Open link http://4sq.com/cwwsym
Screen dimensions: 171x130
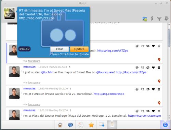pyautogui.click(x=144, y=116)
